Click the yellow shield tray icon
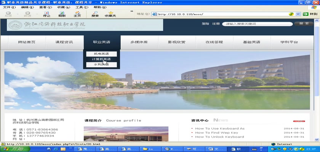 285,149
